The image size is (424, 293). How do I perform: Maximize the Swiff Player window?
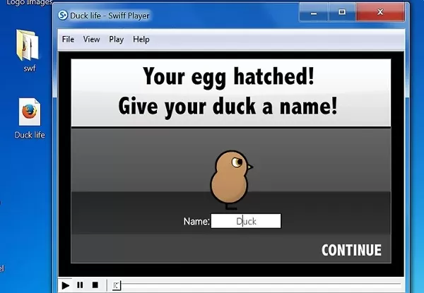(x=342, y=13)
